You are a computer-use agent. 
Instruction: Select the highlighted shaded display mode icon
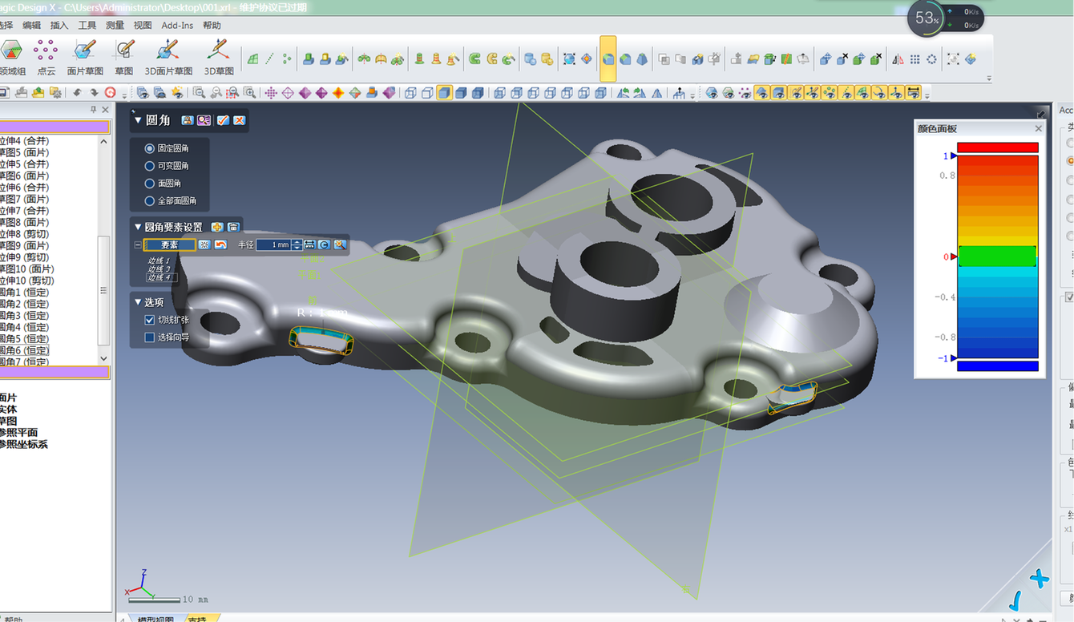[x=444, y=92]
